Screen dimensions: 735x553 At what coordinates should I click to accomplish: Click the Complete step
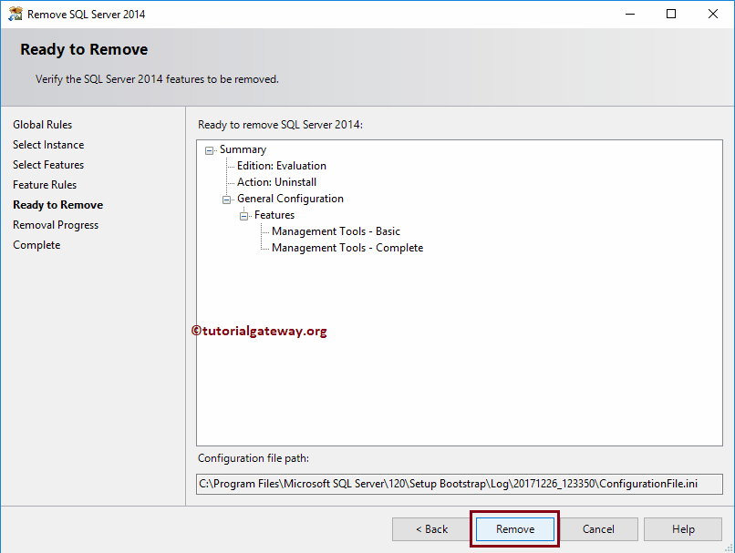click(x=36, y=245)
